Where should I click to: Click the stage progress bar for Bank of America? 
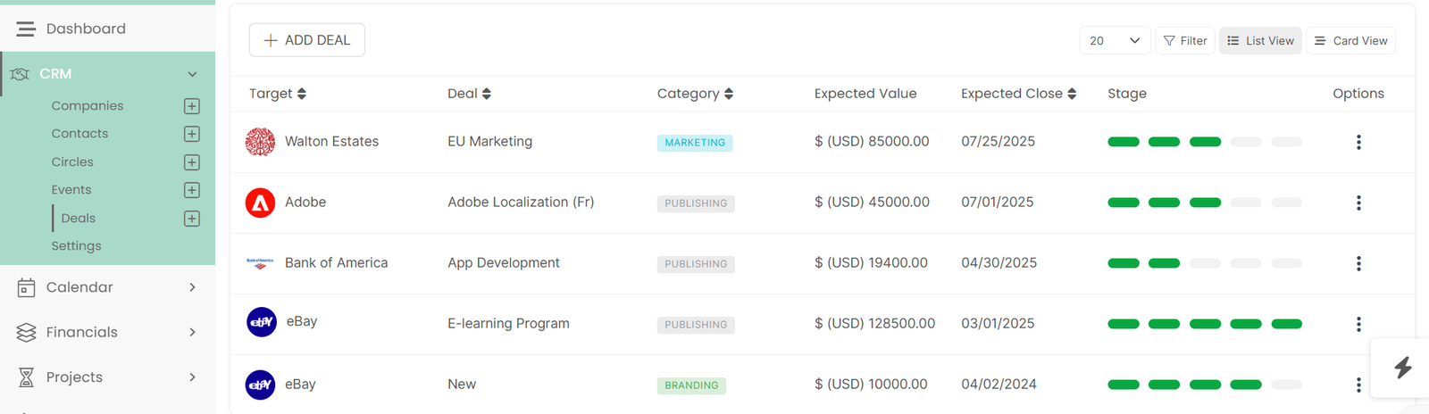(x=1204, y=263)
